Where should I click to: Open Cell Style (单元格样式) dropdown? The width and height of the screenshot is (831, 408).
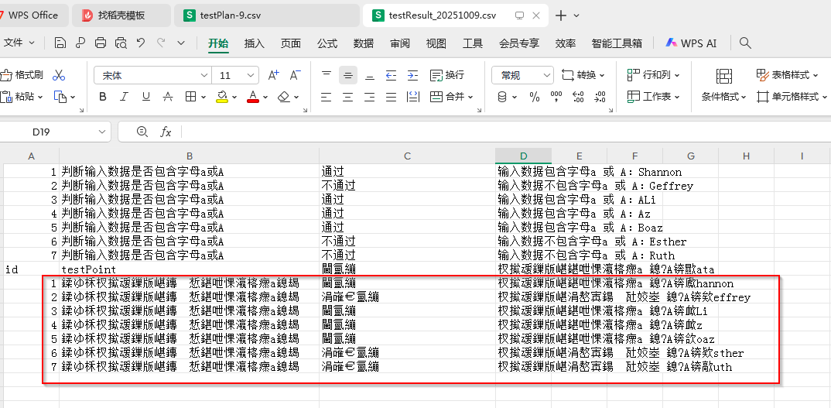(792, 97)
